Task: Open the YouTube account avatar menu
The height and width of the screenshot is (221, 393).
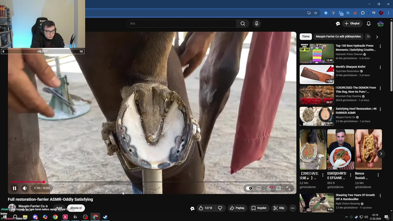Action: click(x=380, y=24)
